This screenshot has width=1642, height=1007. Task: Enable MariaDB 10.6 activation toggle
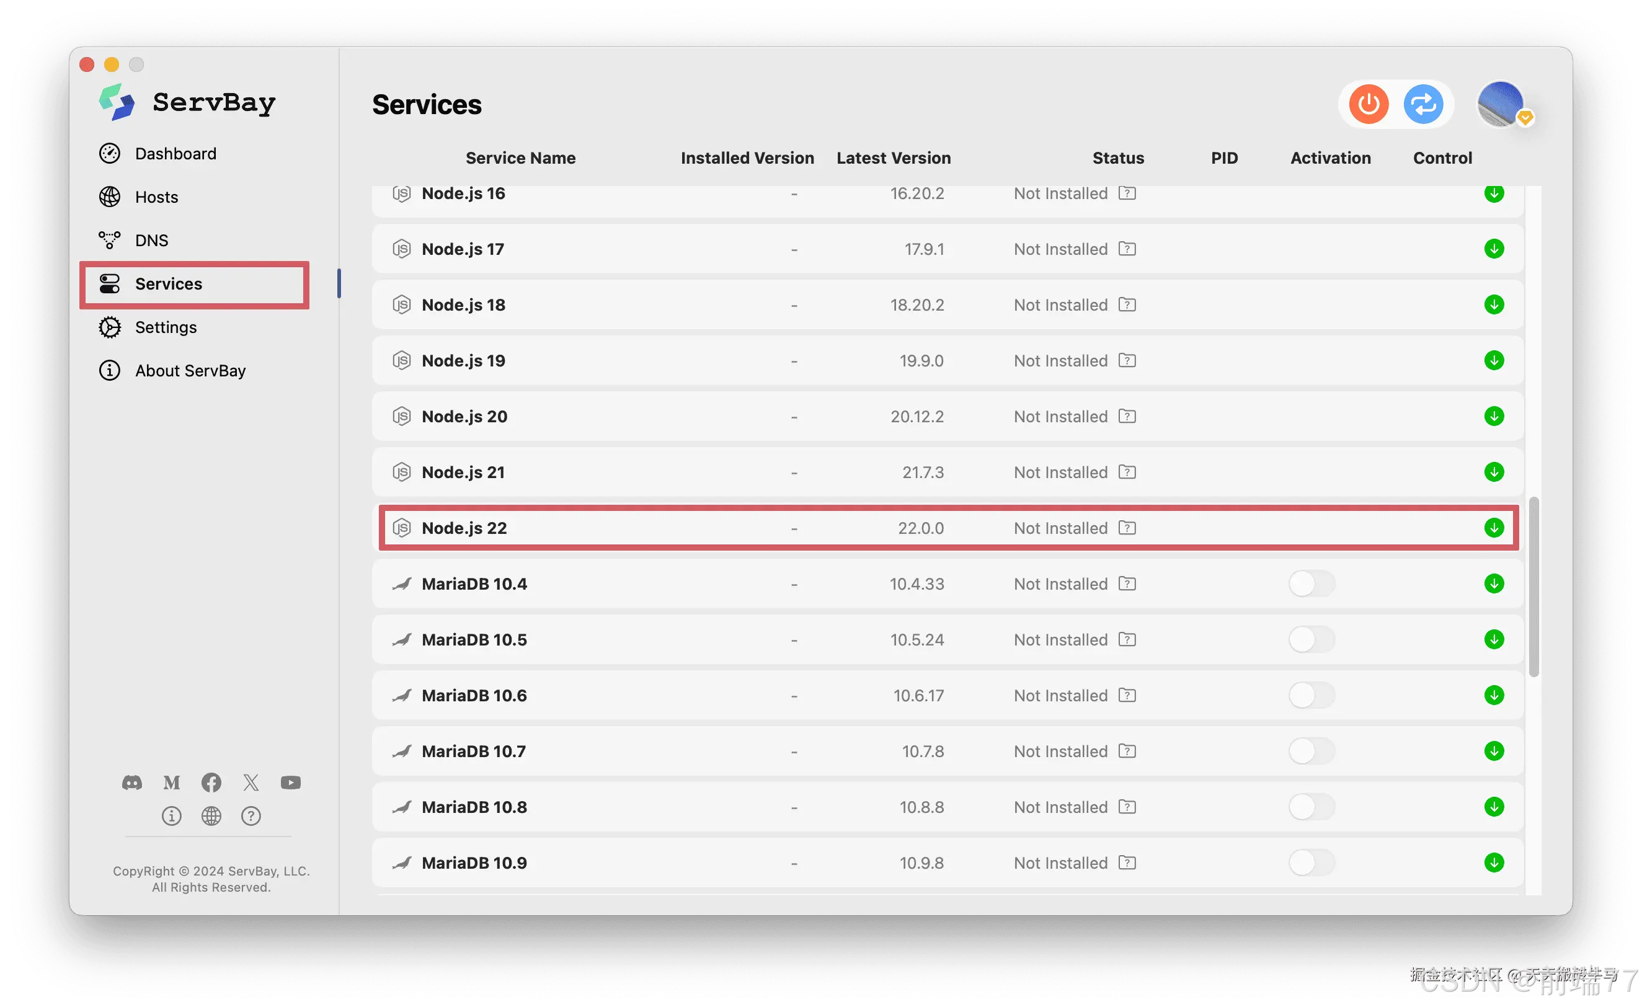click(1311, 696)
